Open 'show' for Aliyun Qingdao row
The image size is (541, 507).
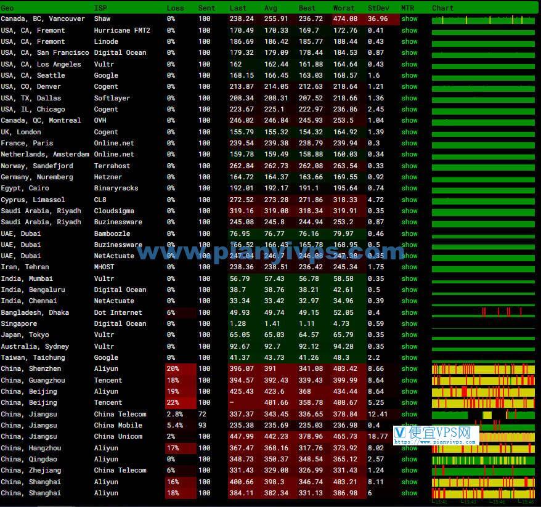(409, 459)
